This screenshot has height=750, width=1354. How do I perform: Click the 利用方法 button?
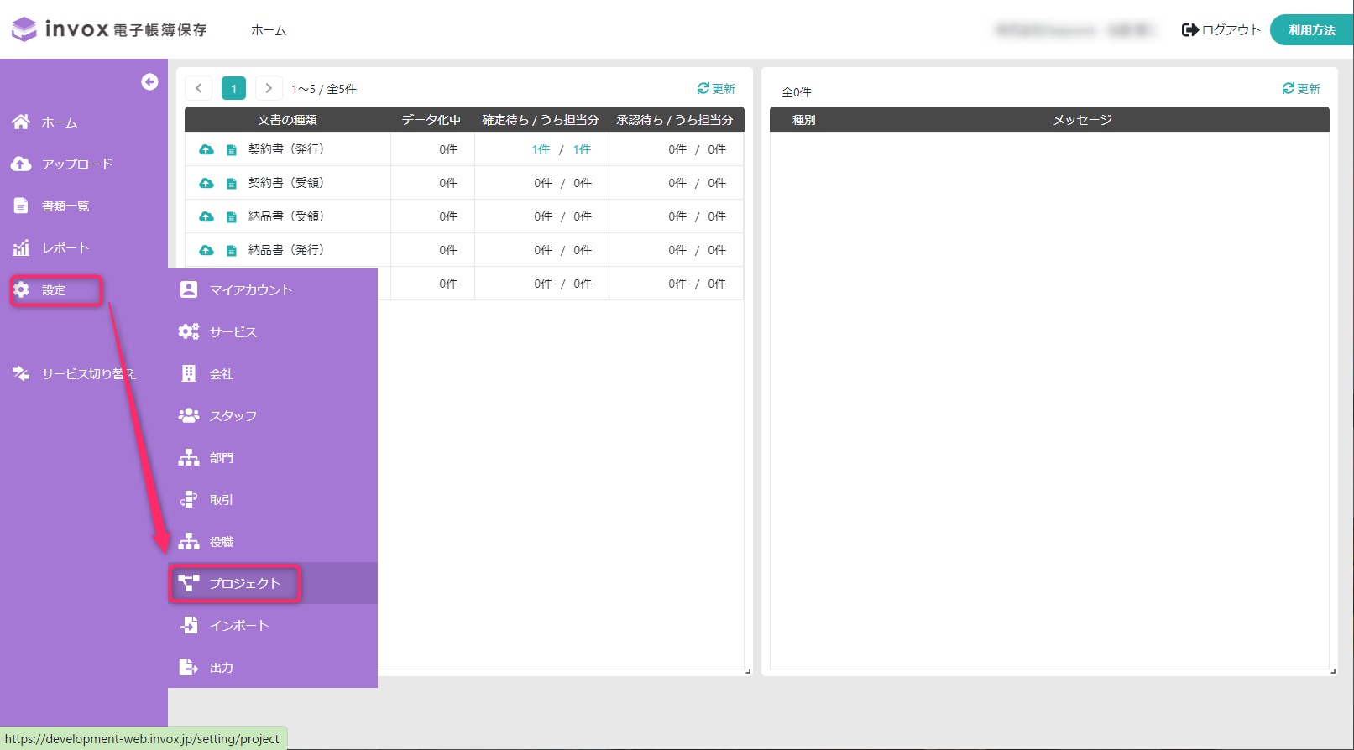click(1311, 30)
